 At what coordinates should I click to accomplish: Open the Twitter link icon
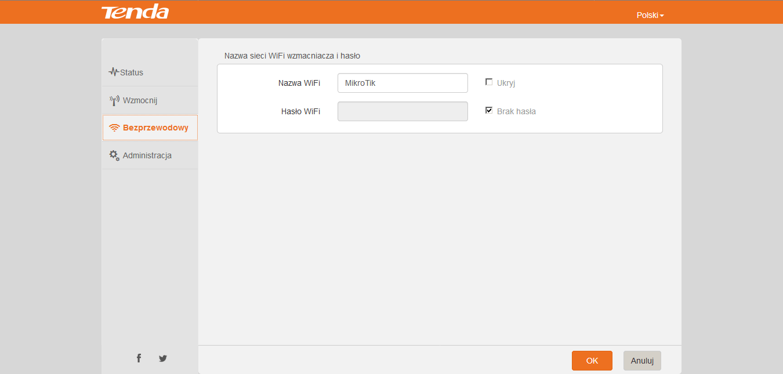click(x=163, y=358)
